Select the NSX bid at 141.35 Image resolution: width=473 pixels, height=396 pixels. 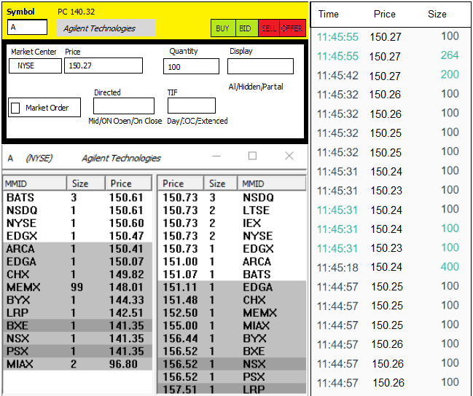click(77, 338)
